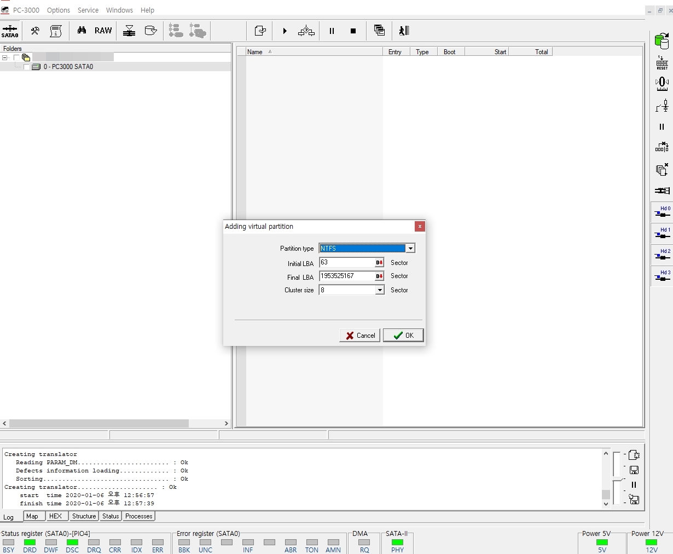Click the sector skip sidebar icon
Screen dimensions: 673x554
point(662,148)
